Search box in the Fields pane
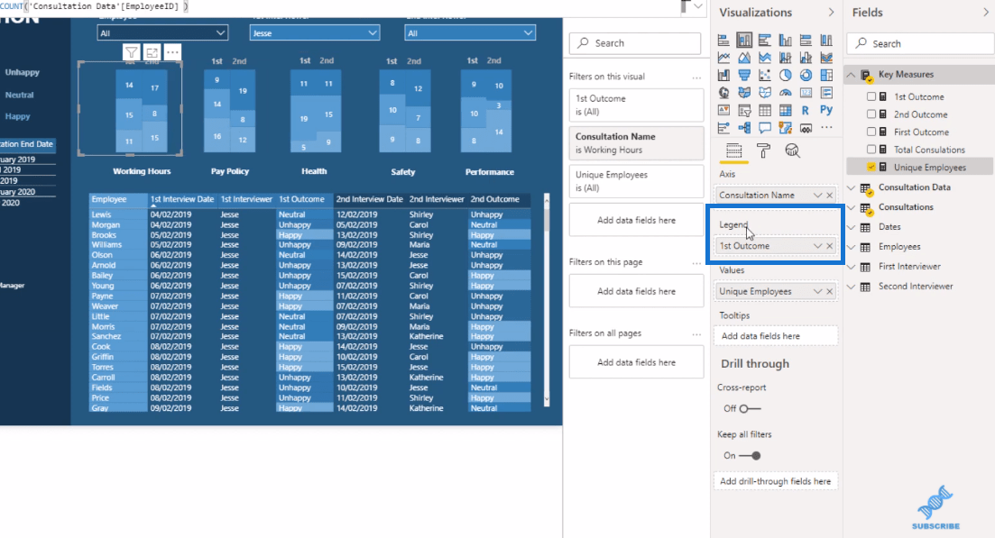This screenshot has height=538, width=995. coord(921,44)
